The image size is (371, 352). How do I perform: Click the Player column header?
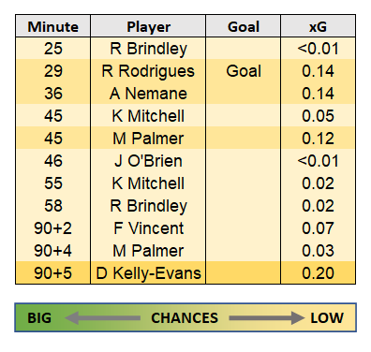[148, 26]
